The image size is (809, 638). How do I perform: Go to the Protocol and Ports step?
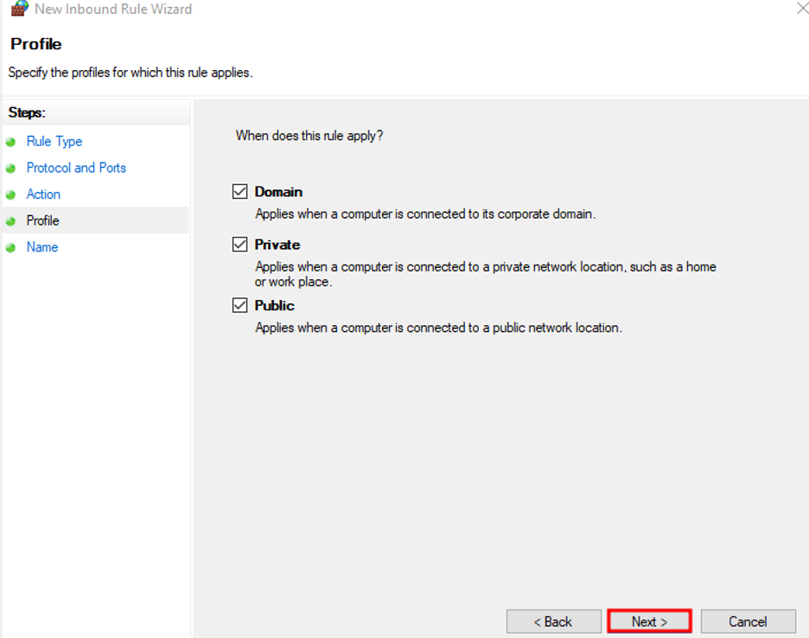point(76,168)
